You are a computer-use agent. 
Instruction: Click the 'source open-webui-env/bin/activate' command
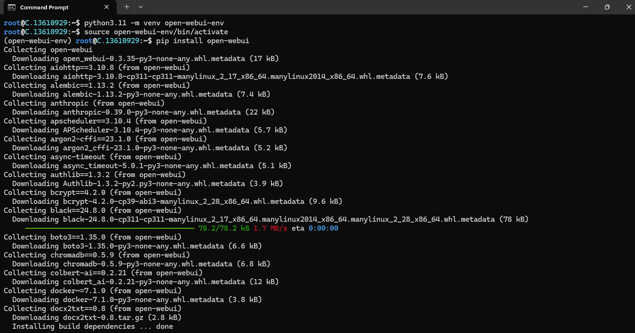(x=156, y=32)
